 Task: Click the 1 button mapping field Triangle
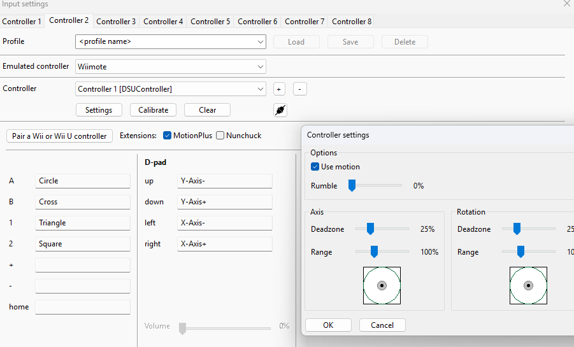[83, 223]
